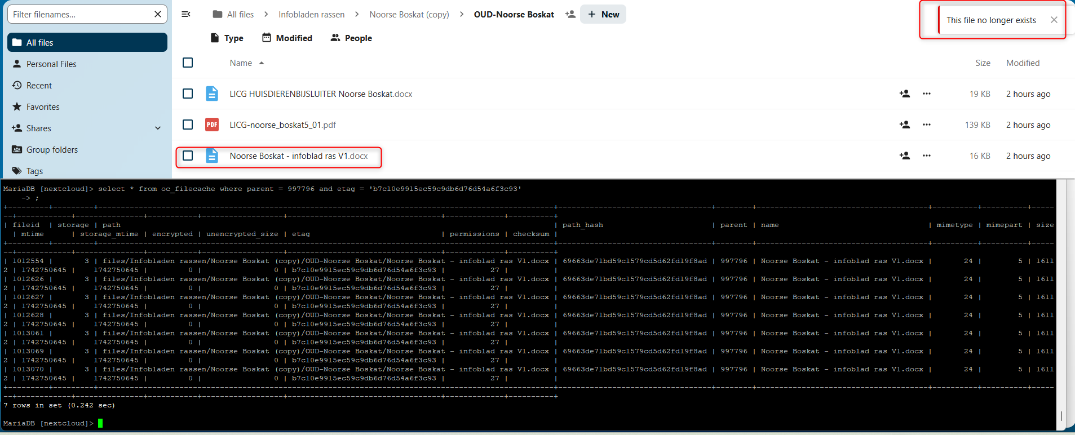
Task: Clear the filter filenames field
Action: point(158,14)
